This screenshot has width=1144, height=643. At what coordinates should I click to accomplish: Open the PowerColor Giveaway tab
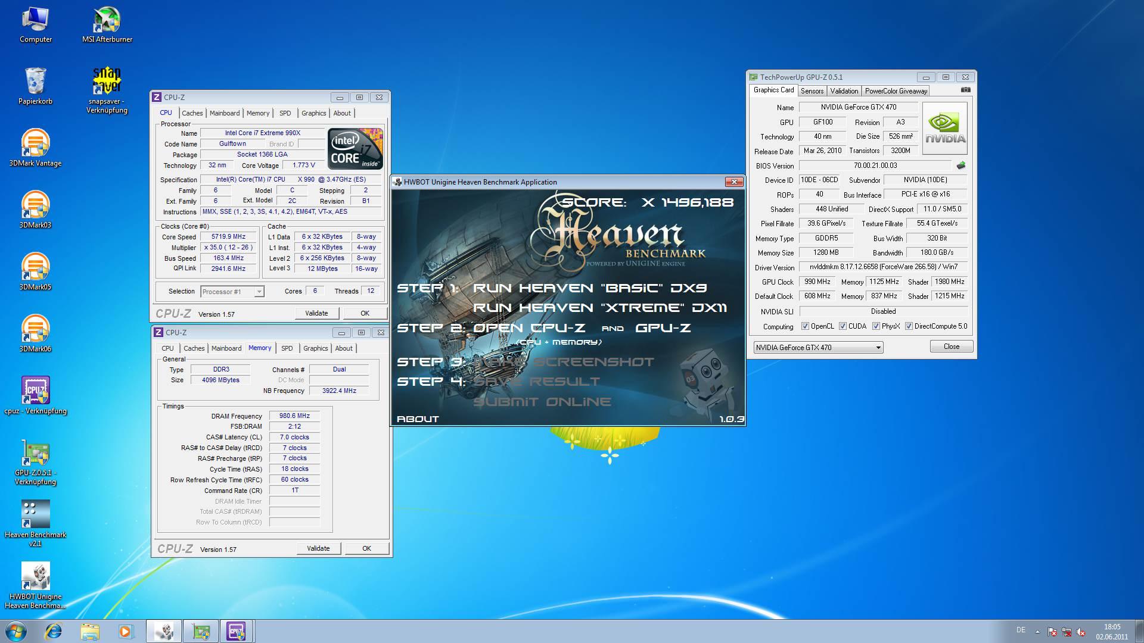coord(896,91)
